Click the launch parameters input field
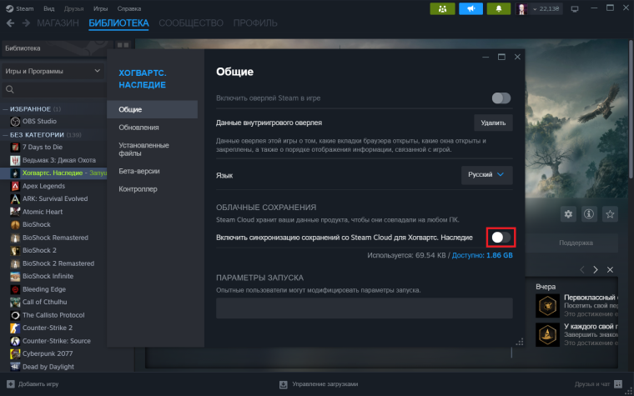The width and height of the screenshot is (634, 396). click(365, 308)
